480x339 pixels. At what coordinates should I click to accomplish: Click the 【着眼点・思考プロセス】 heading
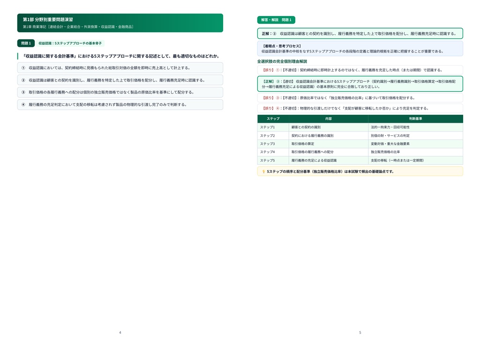pos(282,46)
